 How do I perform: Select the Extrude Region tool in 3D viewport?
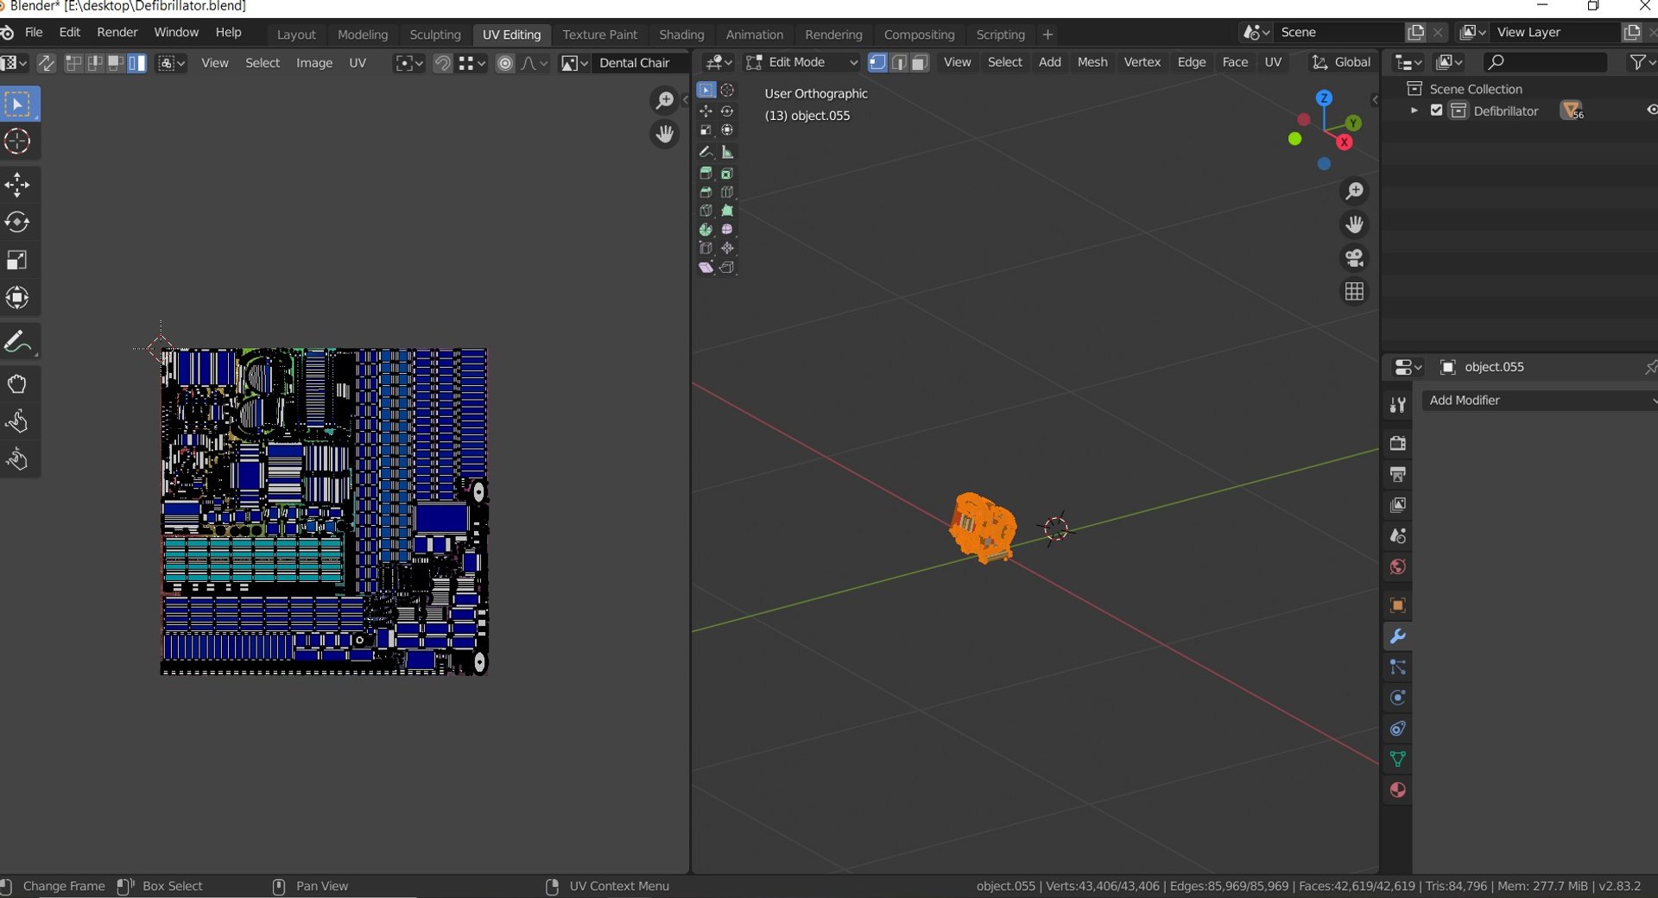(x=706, y=174)
